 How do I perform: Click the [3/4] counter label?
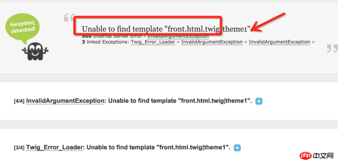(x=19, y=148)
